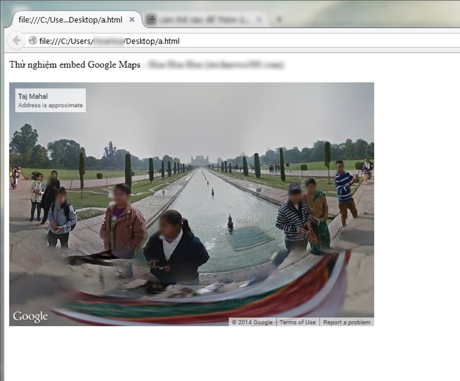Viewport: 460px width, 381px height.
Task: Select the file:///C:/Use...Desktop/a.html tab
Action: pyautogui.click(x=70, y=20)
